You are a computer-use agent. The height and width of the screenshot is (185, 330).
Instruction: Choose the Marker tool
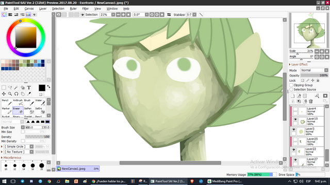coord(7,110)
